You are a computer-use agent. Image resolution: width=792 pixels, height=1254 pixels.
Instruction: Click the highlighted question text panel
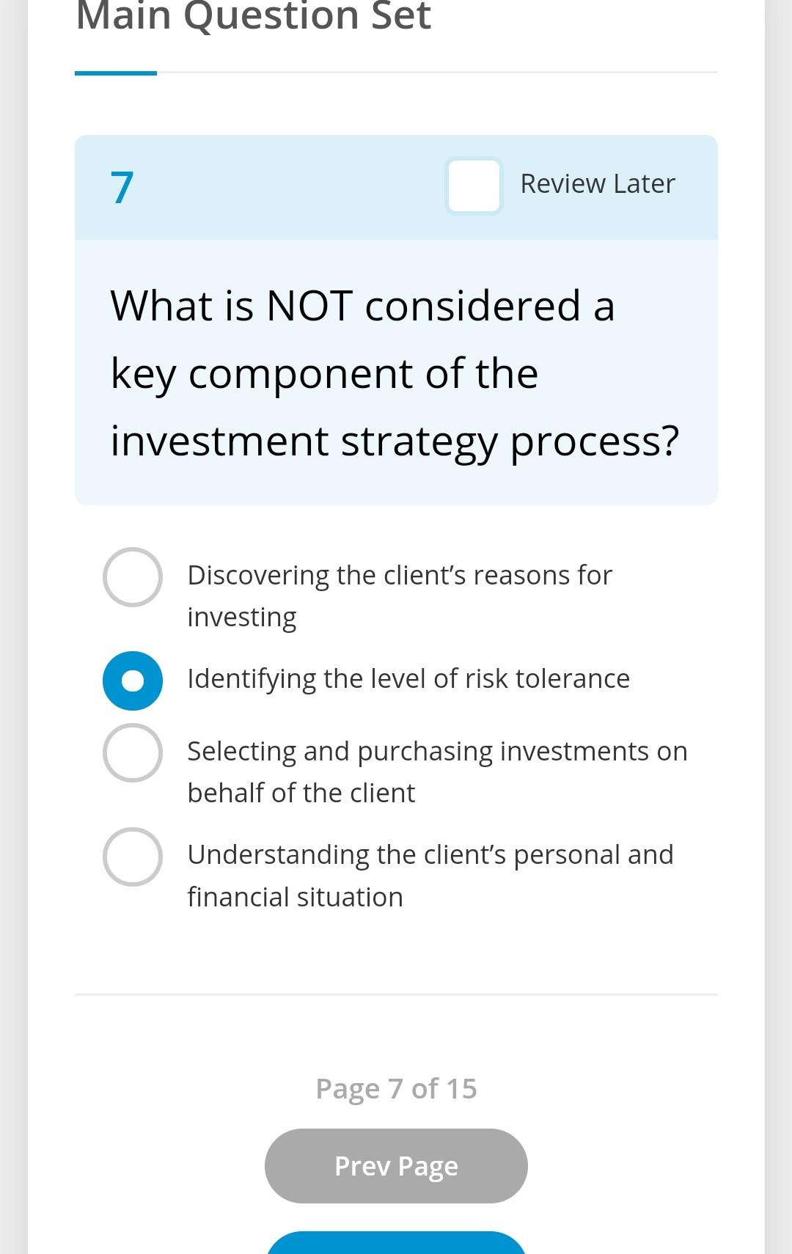tap(396, 373)
